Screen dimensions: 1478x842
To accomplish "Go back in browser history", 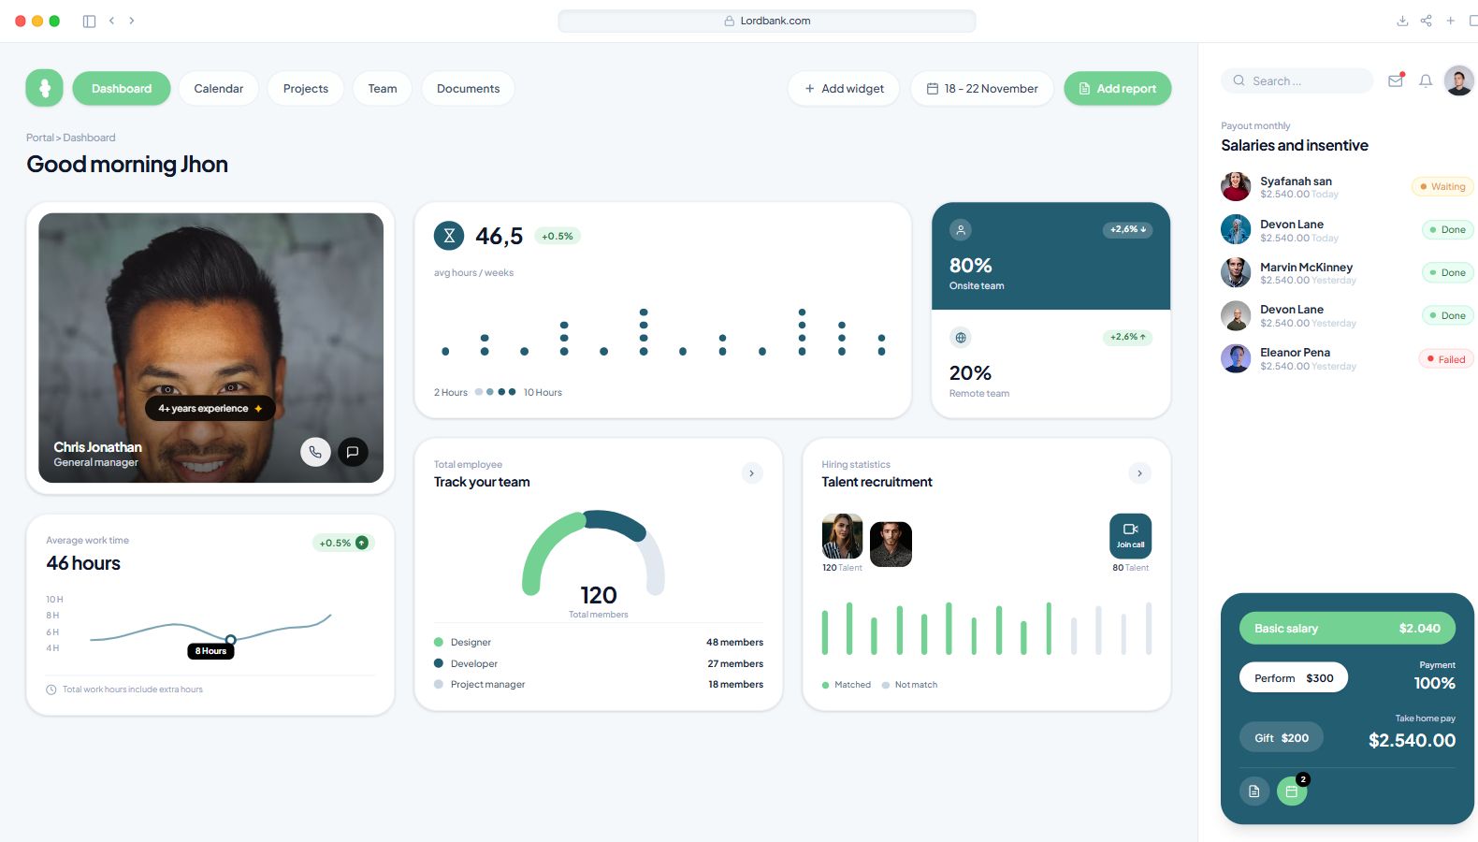I will tap(111, 21).
